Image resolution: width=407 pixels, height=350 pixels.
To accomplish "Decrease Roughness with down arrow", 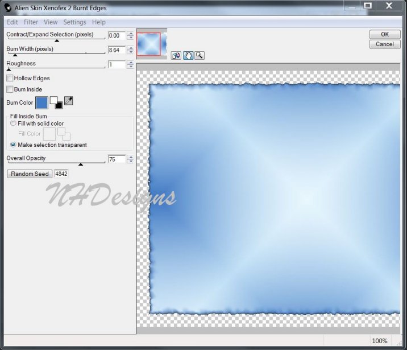I will [x=131, y=67].
